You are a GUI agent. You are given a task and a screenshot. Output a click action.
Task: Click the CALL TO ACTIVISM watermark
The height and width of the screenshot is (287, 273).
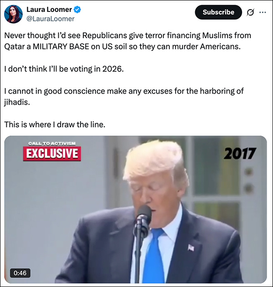[x=52, y=143]
